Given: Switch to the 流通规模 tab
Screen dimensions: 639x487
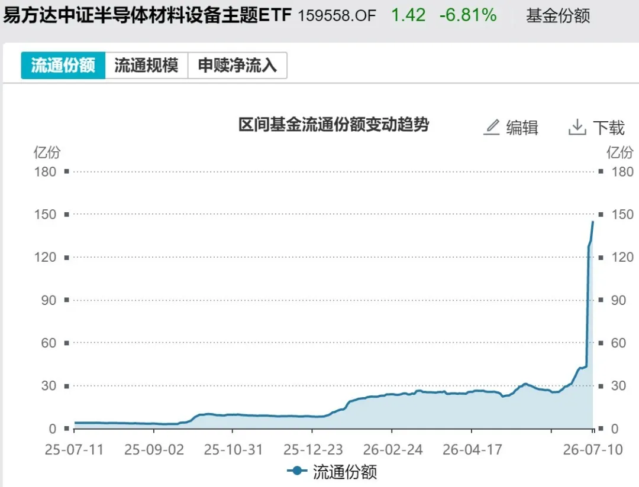Looking at the screenshot, I should click(x=146, y=65).
